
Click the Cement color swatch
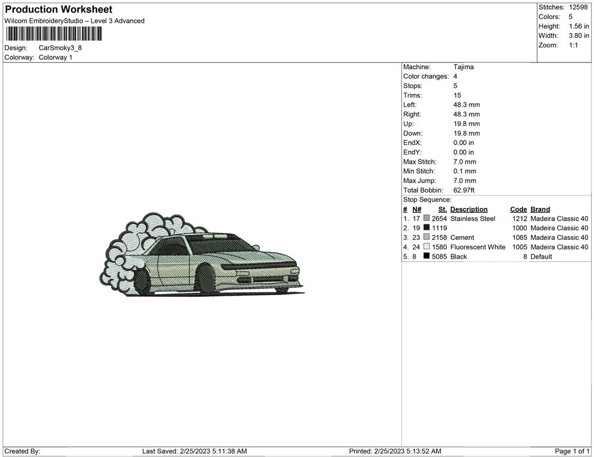click(x=427, y=237)
